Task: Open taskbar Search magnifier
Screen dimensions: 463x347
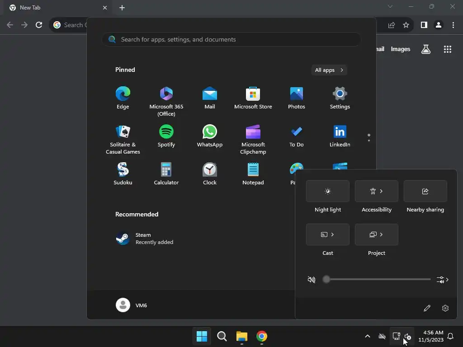Action: 222,336
